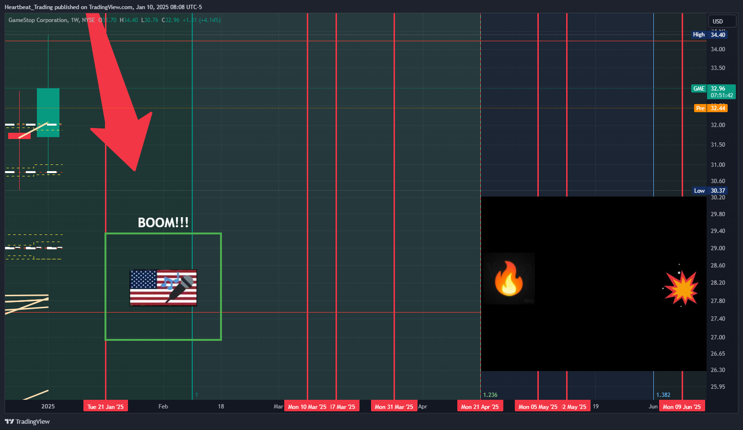
Task: Click the US flag microphone sticker
Action: point(163,288)
